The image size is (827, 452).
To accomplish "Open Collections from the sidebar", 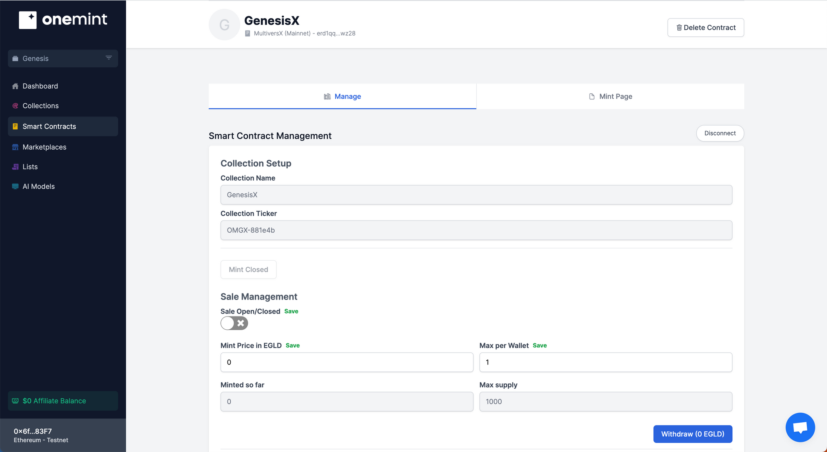I will (63, 106).
